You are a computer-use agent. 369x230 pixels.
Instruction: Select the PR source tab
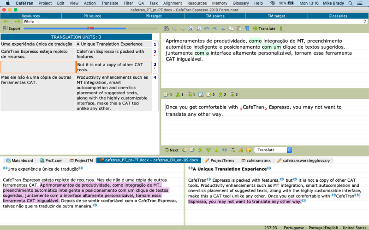(92, 16)
